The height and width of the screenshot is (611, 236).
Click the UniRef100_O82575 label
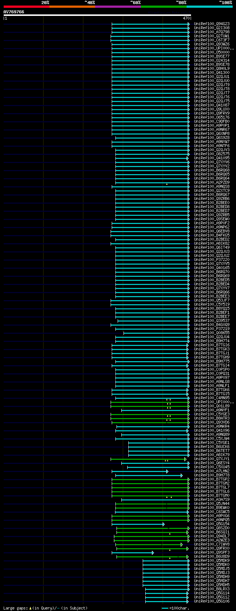click(x=212, y=154)
